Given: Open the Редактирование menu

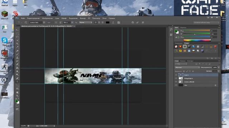Looking at the screenshot, I should coord(33,18).
